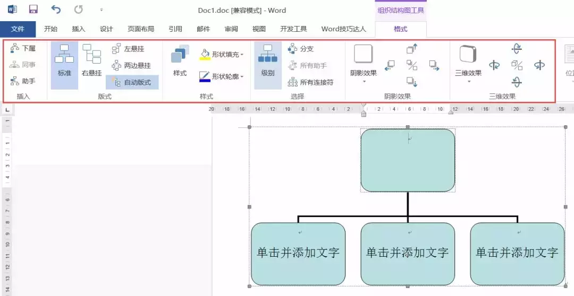
Task: Nudge shadow left icon
Action: pos(390,65)
